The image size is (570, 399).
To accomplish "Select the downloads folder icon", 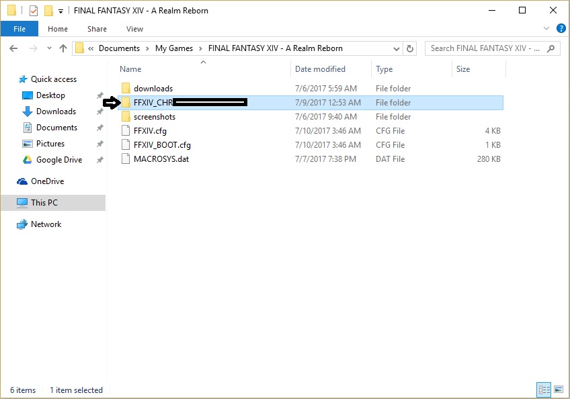I will pyautogui.click(x=126, y=88).
